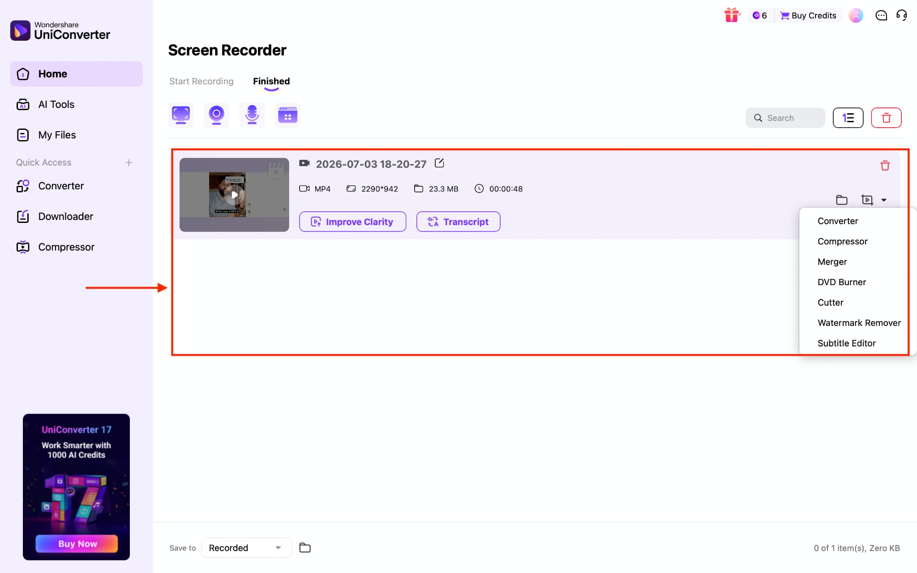Viewport: 917px width, 573px height.
Task: Collapse the send-to tools dropdown arrow
Action: tap(884, 200)
